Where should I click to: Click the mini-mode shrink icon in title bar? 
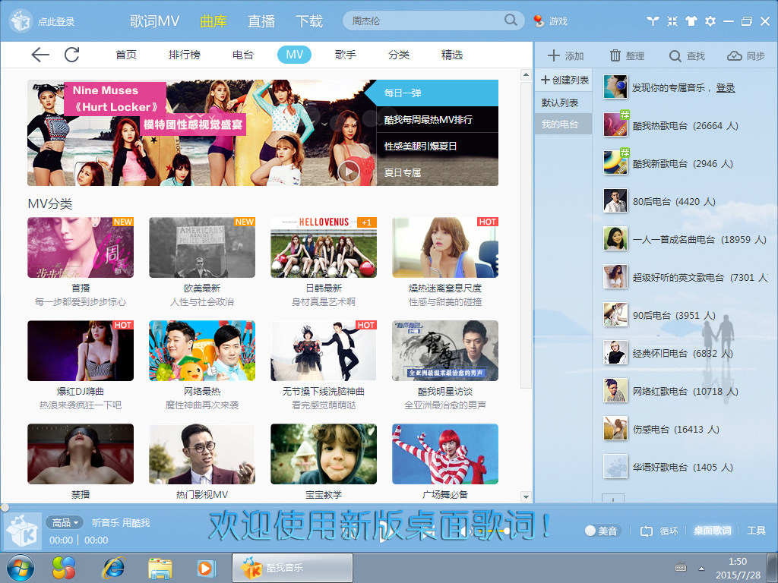pyautogui.click(x=672, y=20)
